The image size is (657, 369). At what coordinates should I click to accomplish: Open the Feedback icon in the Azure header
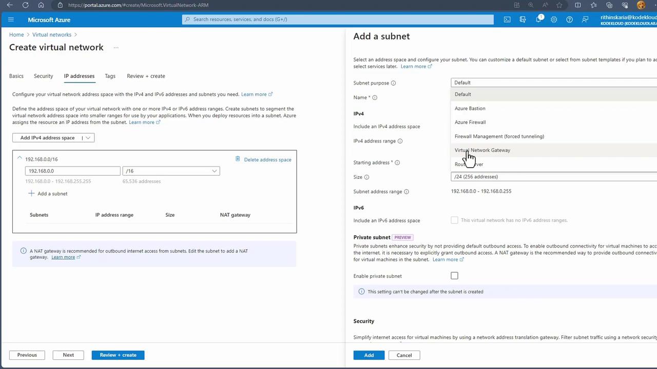[585, 19]
